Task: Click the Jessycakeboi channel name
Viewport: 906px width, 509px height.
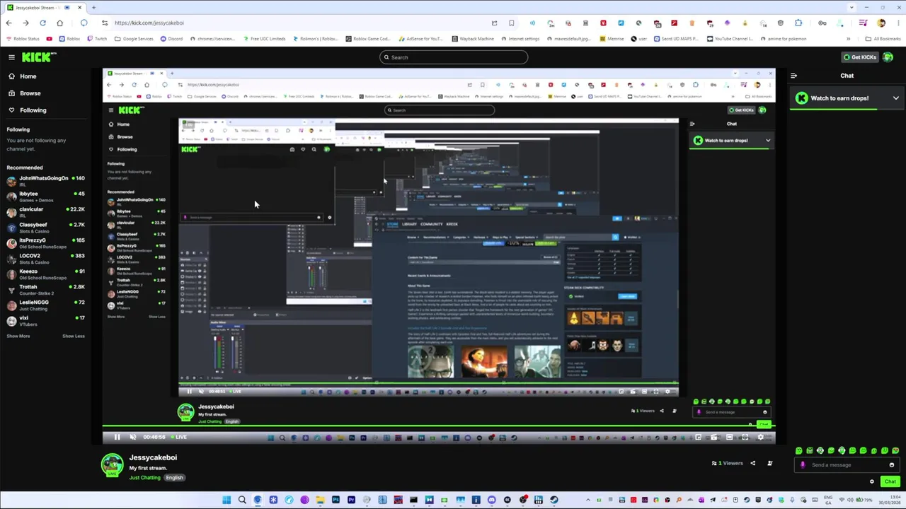Action: pos(153,457)
